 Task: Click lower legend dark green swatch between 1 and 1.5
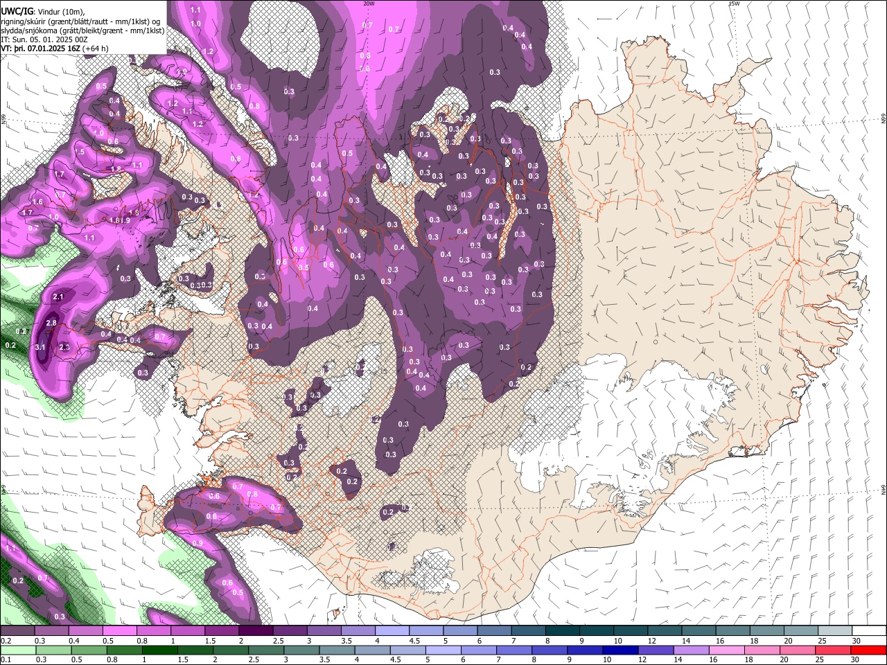159,650
